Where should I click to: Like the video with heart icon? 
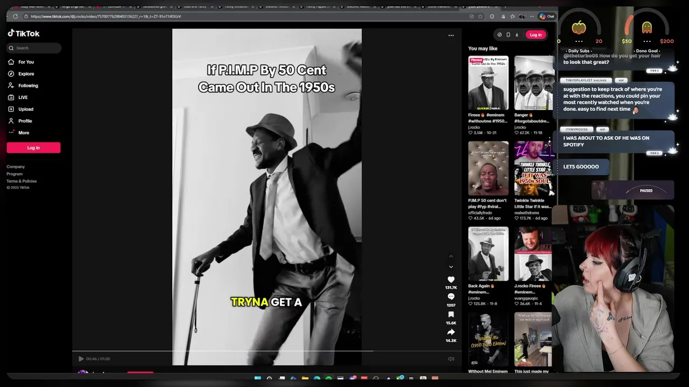click(451, 279)
